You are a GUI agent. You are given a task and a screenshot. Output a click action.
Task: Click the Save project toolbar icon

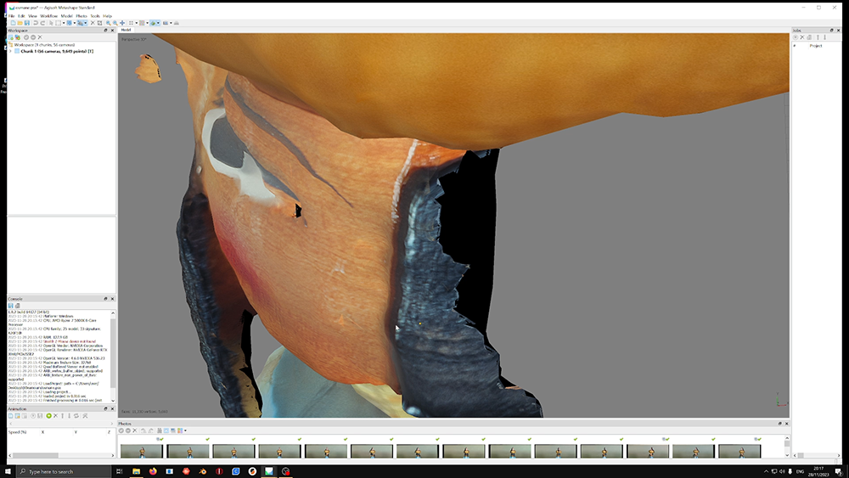pos(26,23)
